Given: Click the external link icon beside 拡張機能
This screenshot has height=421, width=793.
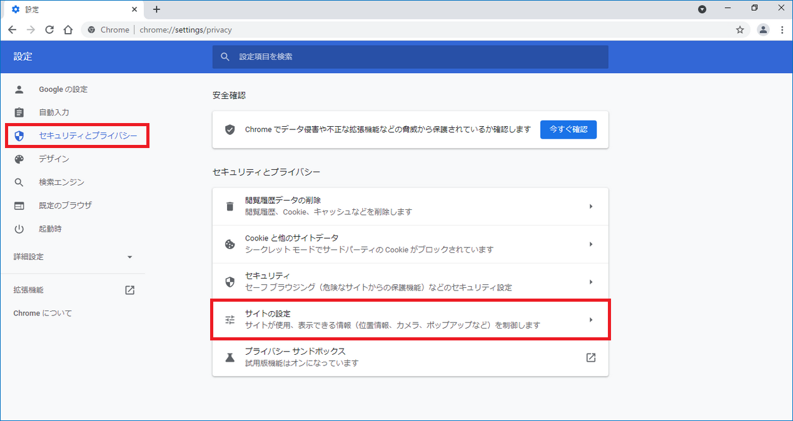Looking at the screenshot, I should coord(129,290).
